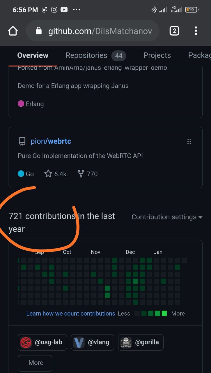
Task: Click the repository book icon beside pion/webrtc
Action: (22, 142)
